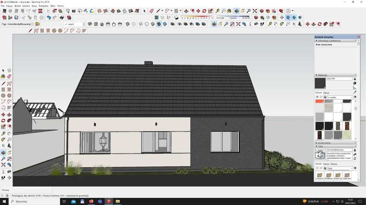
Task: Pick the Eraser tool in left toolbar
Action: pyautogui.click(x=9, y=77)
